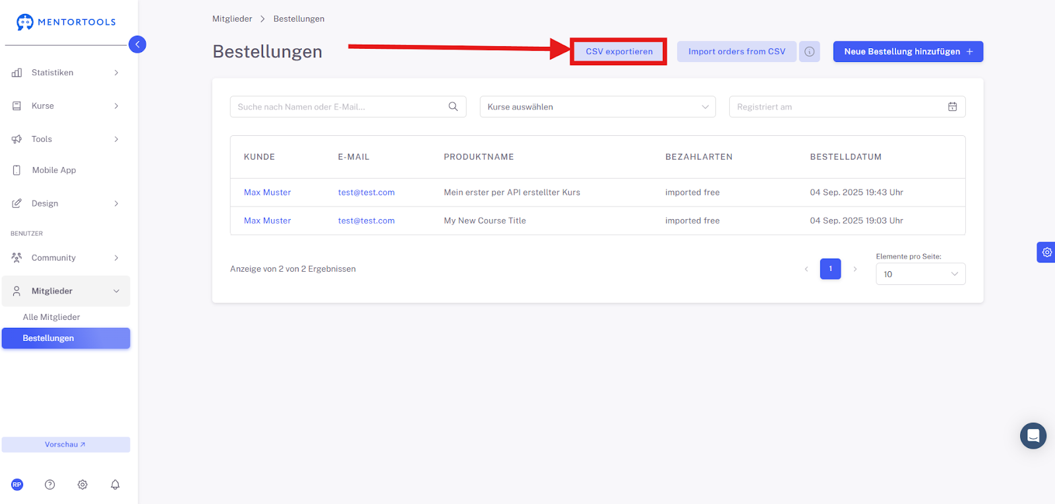Click the Mobile App phone icon
The height and width of the screenshot is (504, 1055).
pyautogui.click(x=16, y=170)
